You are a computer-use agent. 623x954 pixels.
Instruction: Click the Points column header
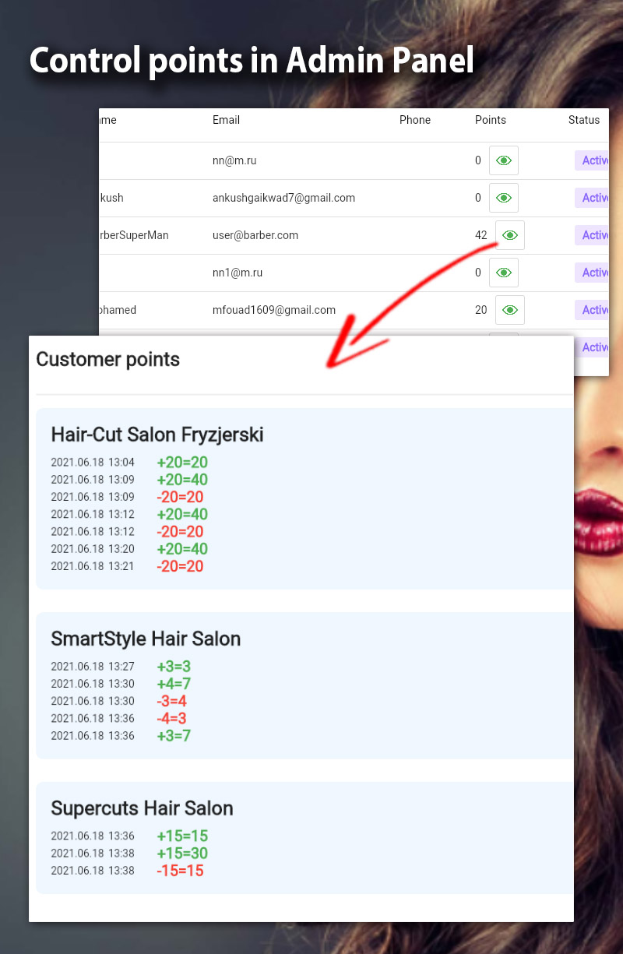click(x=491, y=120)
